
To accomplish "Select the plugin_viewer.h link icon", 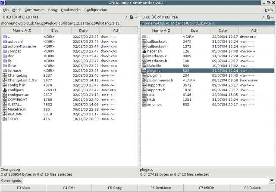I will (x=144, y=80).
